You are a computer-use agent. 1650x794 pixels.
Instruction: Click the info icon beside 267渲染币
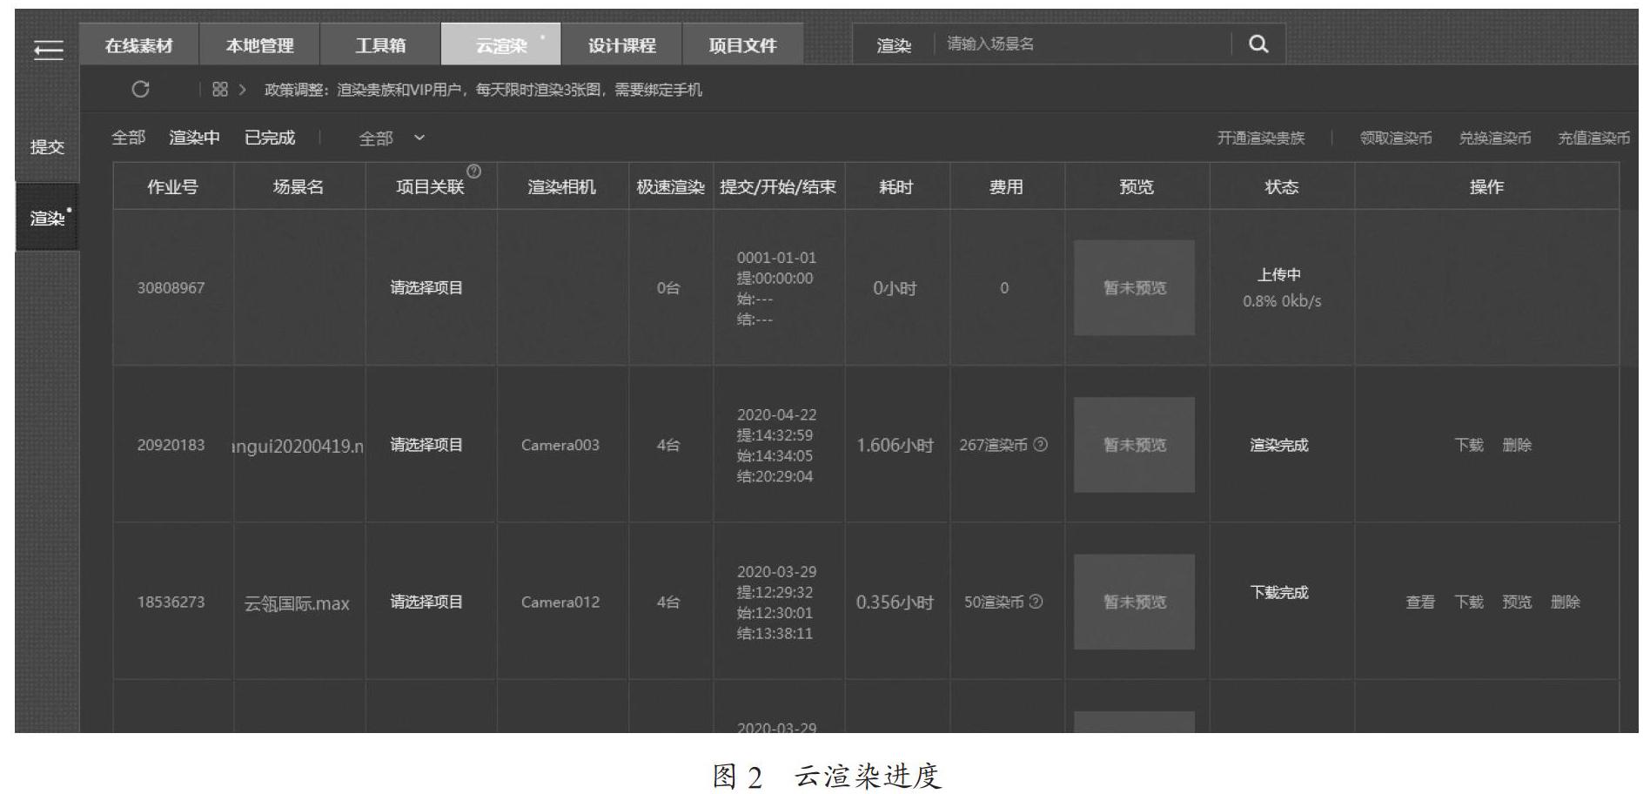pos(1040,445)
